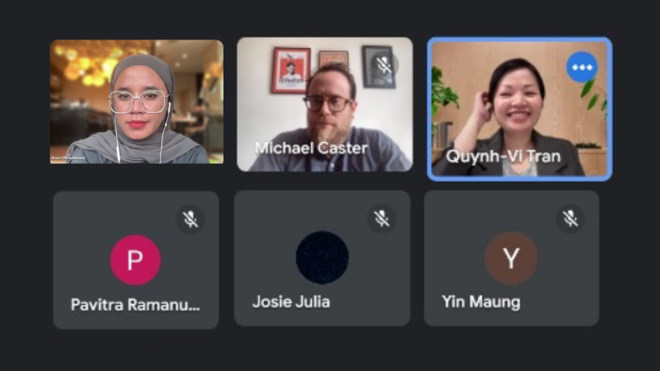
Task: Click the Josie Julia name text
Action: 291,301
